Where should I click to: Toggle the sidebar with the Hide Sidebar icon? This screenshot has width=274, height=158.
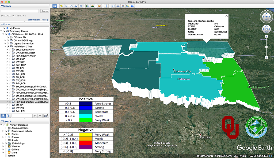click(x=55, y=6)
